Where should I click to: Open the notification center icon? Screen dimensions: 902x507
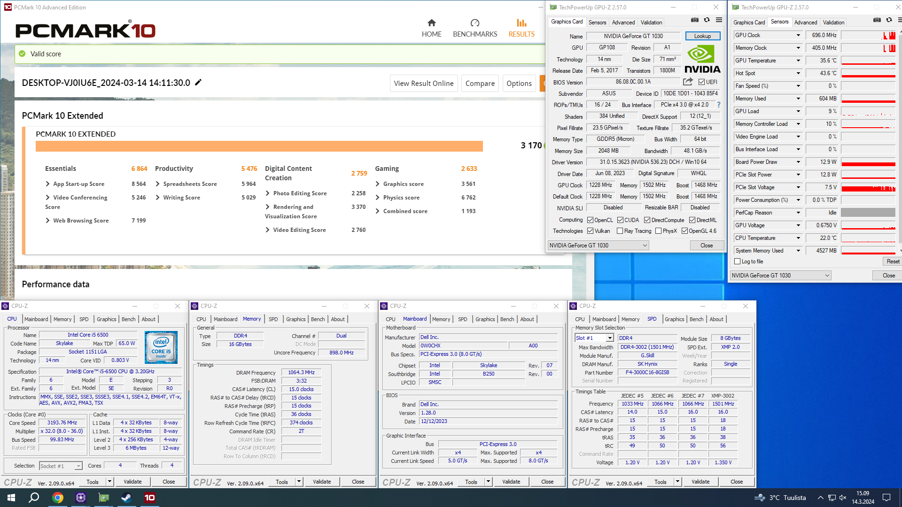coord(886,498)
